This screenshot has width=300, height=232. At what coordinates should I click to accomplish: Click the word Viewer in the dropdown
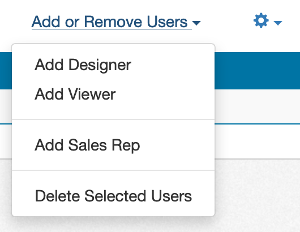[92, 94]
